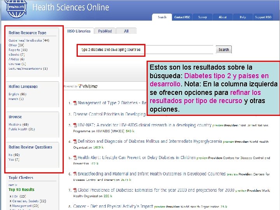Click the Search button
The height and width of the screenshot is (210, 280).
[x=224, y=50]
